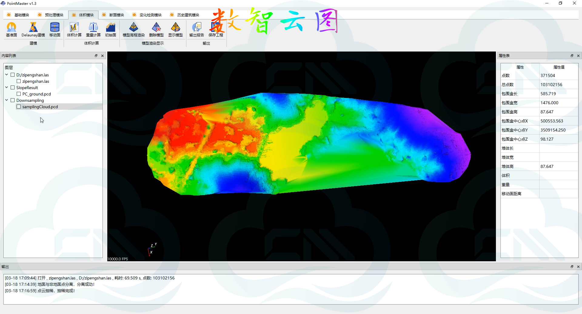Close the 内容列表 panel

click(102, 56)
